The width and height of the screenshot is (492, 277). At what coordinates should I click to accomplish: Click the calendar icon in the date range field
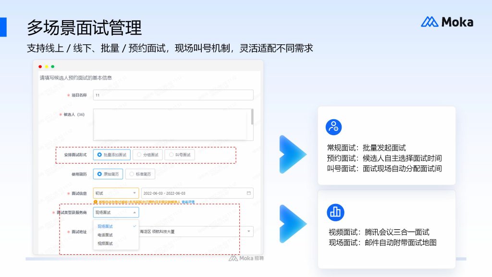pos(248,193)
